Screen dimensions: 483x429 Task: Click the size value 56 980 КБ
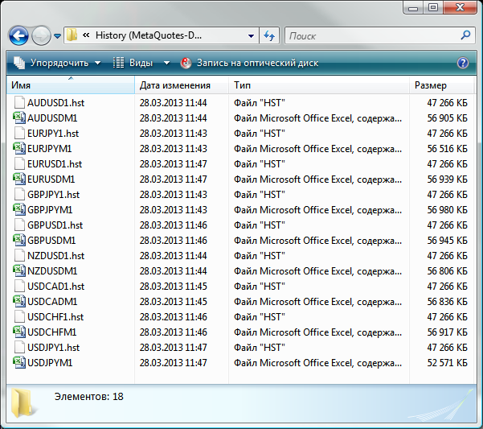(448, 210)
